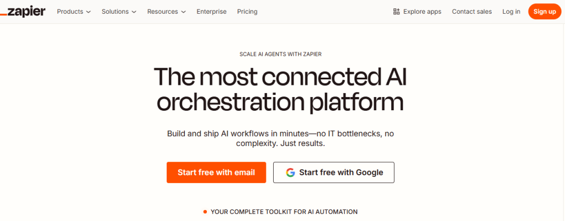Open the Solutions menu label
This screenshot has height=221, width=565.
115,12
